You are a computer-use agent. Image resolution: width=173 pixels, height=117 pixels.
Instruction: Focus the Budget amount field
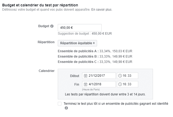tap(79, 27)
